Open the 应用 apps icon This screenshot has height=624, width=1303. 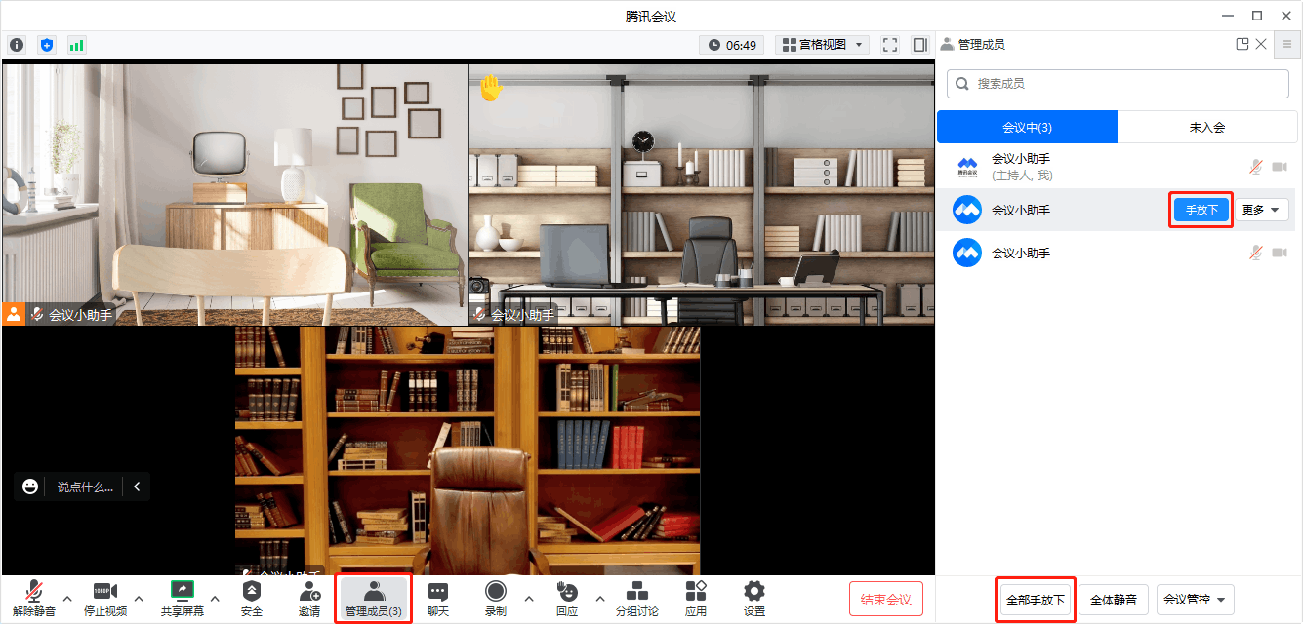696,599
